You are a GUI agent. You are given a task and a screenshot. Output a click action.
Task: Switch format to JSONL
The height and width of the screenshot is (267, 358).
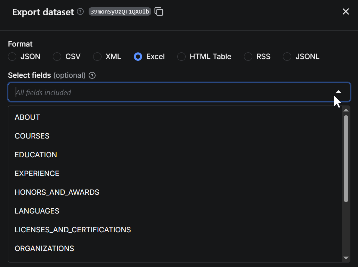point(287,57)
